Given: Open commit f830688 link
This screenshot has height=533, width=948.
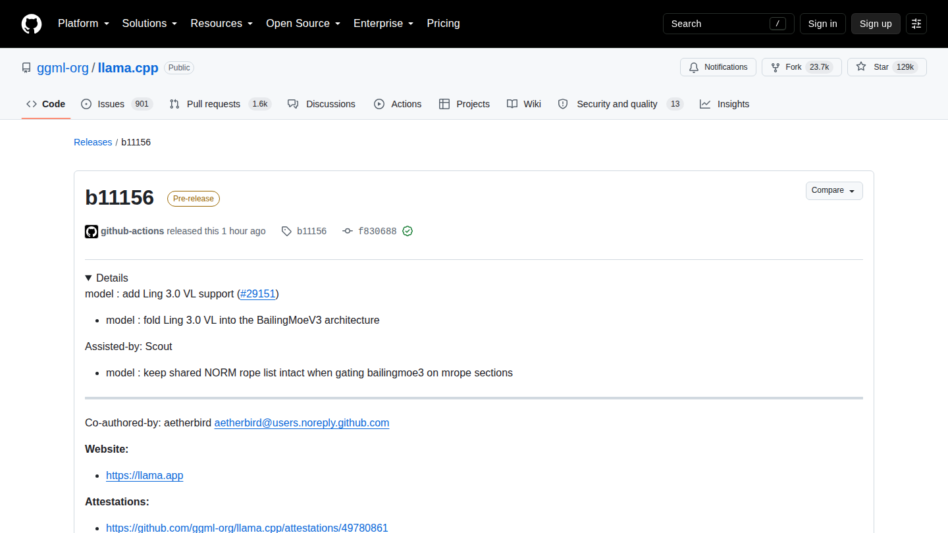Looking at the screenshot, I should pyautogui.click(x=377, y=231).
